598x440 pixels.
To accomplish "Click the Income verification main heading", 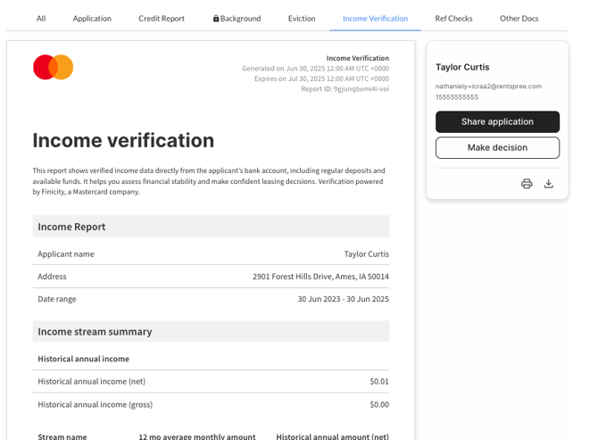I will pos(123,140).
